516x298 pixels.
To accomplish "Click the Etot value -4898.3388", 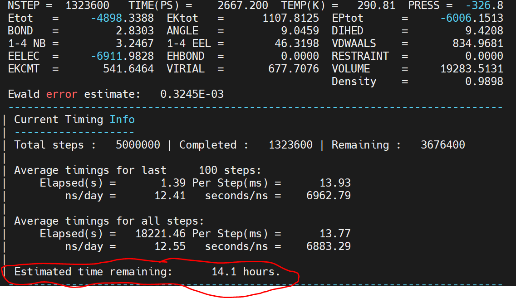I will click(122, 18).
